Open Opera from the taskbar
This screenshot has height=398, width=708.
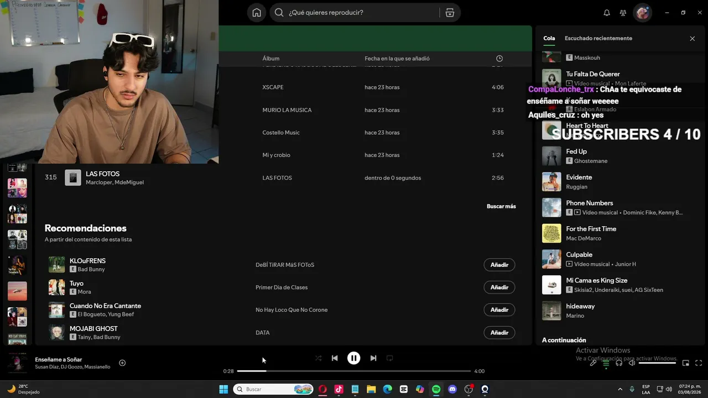click(x=322, y=389)
